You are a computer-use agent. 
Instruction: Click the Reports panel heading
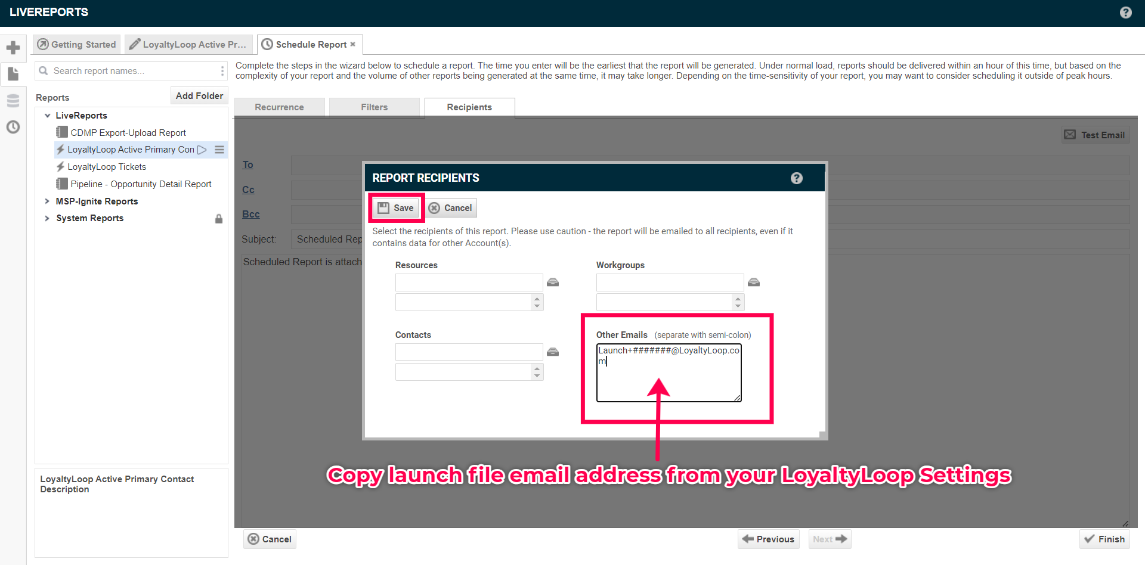(52, 98)
